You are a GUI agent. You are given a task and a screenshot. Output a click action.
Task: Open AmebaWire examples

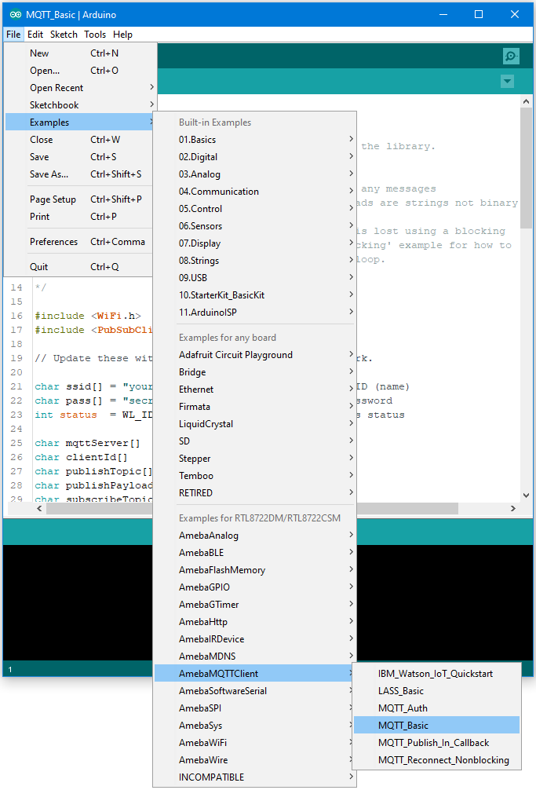tap(255, 760)
